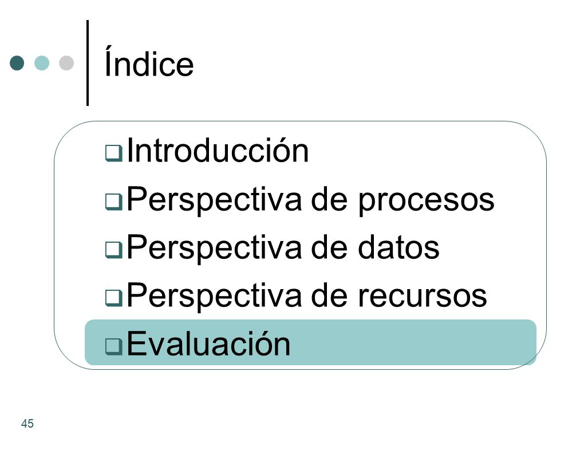
Task: Open the Perspectiva de procesos entry
Action: 311,200
